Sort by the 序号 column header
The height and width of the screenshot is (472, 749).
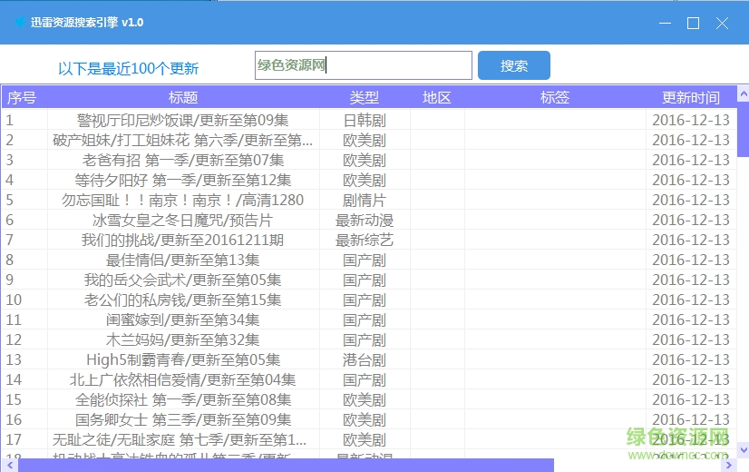[22, 97]
